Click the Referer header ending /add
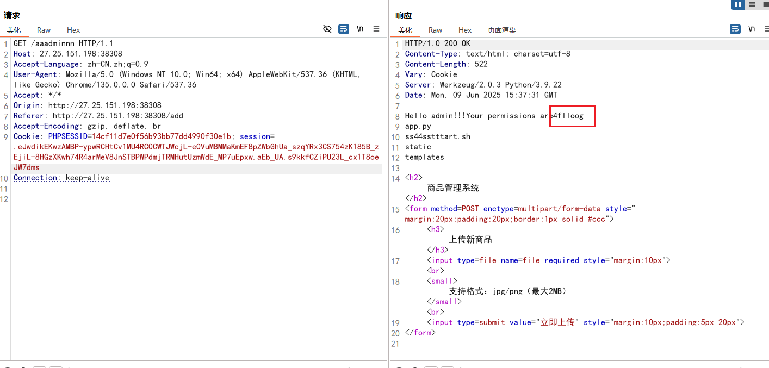The width and height of the screenshot is (769, 368). [x=98, y=116]
